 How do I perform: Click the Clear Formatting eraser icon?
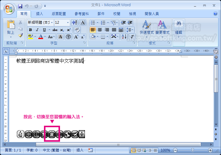point(77,30)
